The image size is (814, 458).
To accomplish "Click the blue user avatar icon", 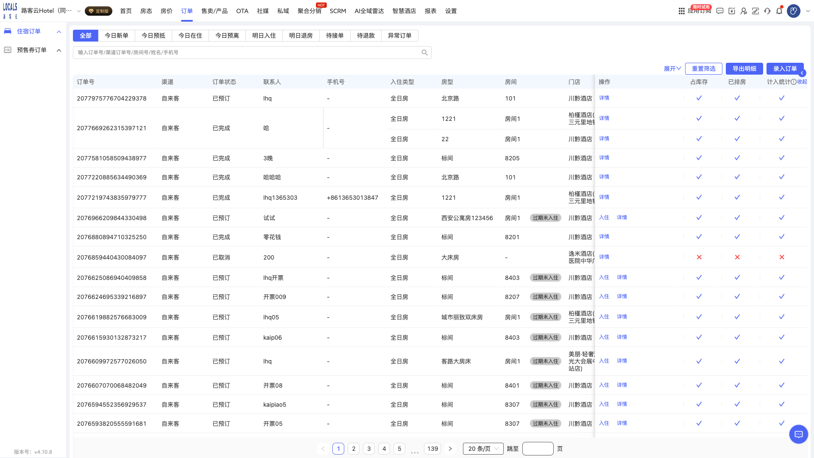I will 794,11.
